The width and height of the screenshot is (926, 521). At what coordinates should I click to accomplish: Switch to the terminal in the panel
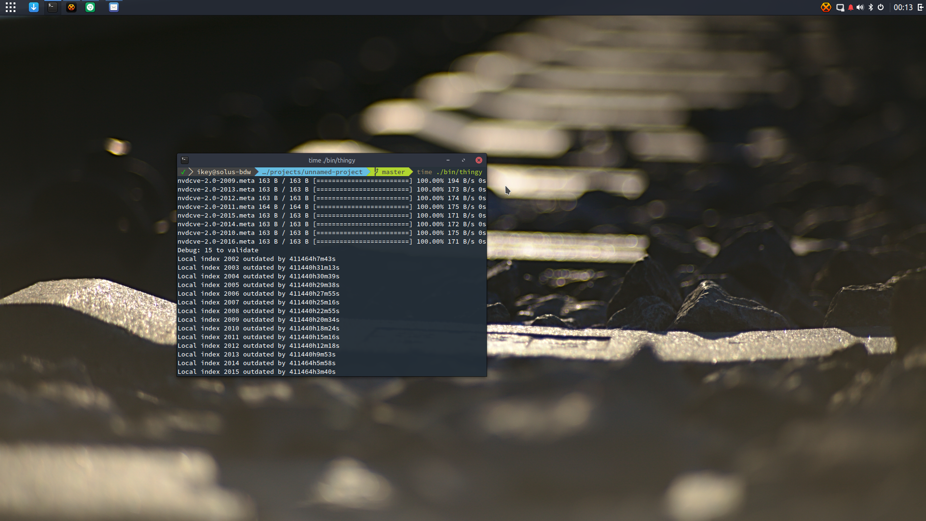53,7
